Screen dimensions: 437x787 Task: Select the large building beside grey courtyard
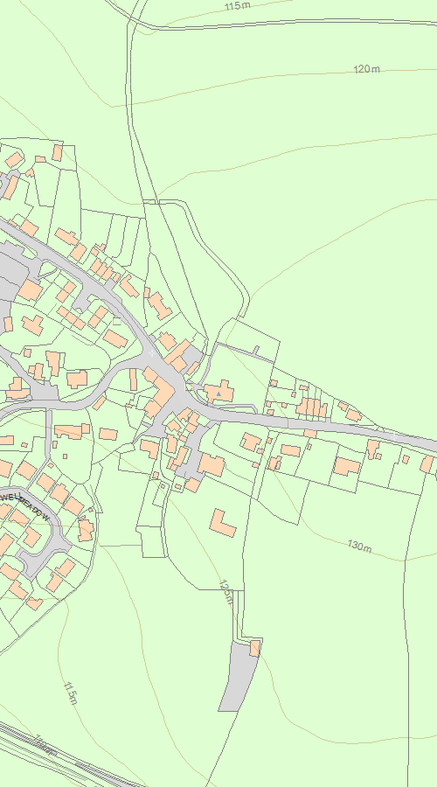coord(212,465)
